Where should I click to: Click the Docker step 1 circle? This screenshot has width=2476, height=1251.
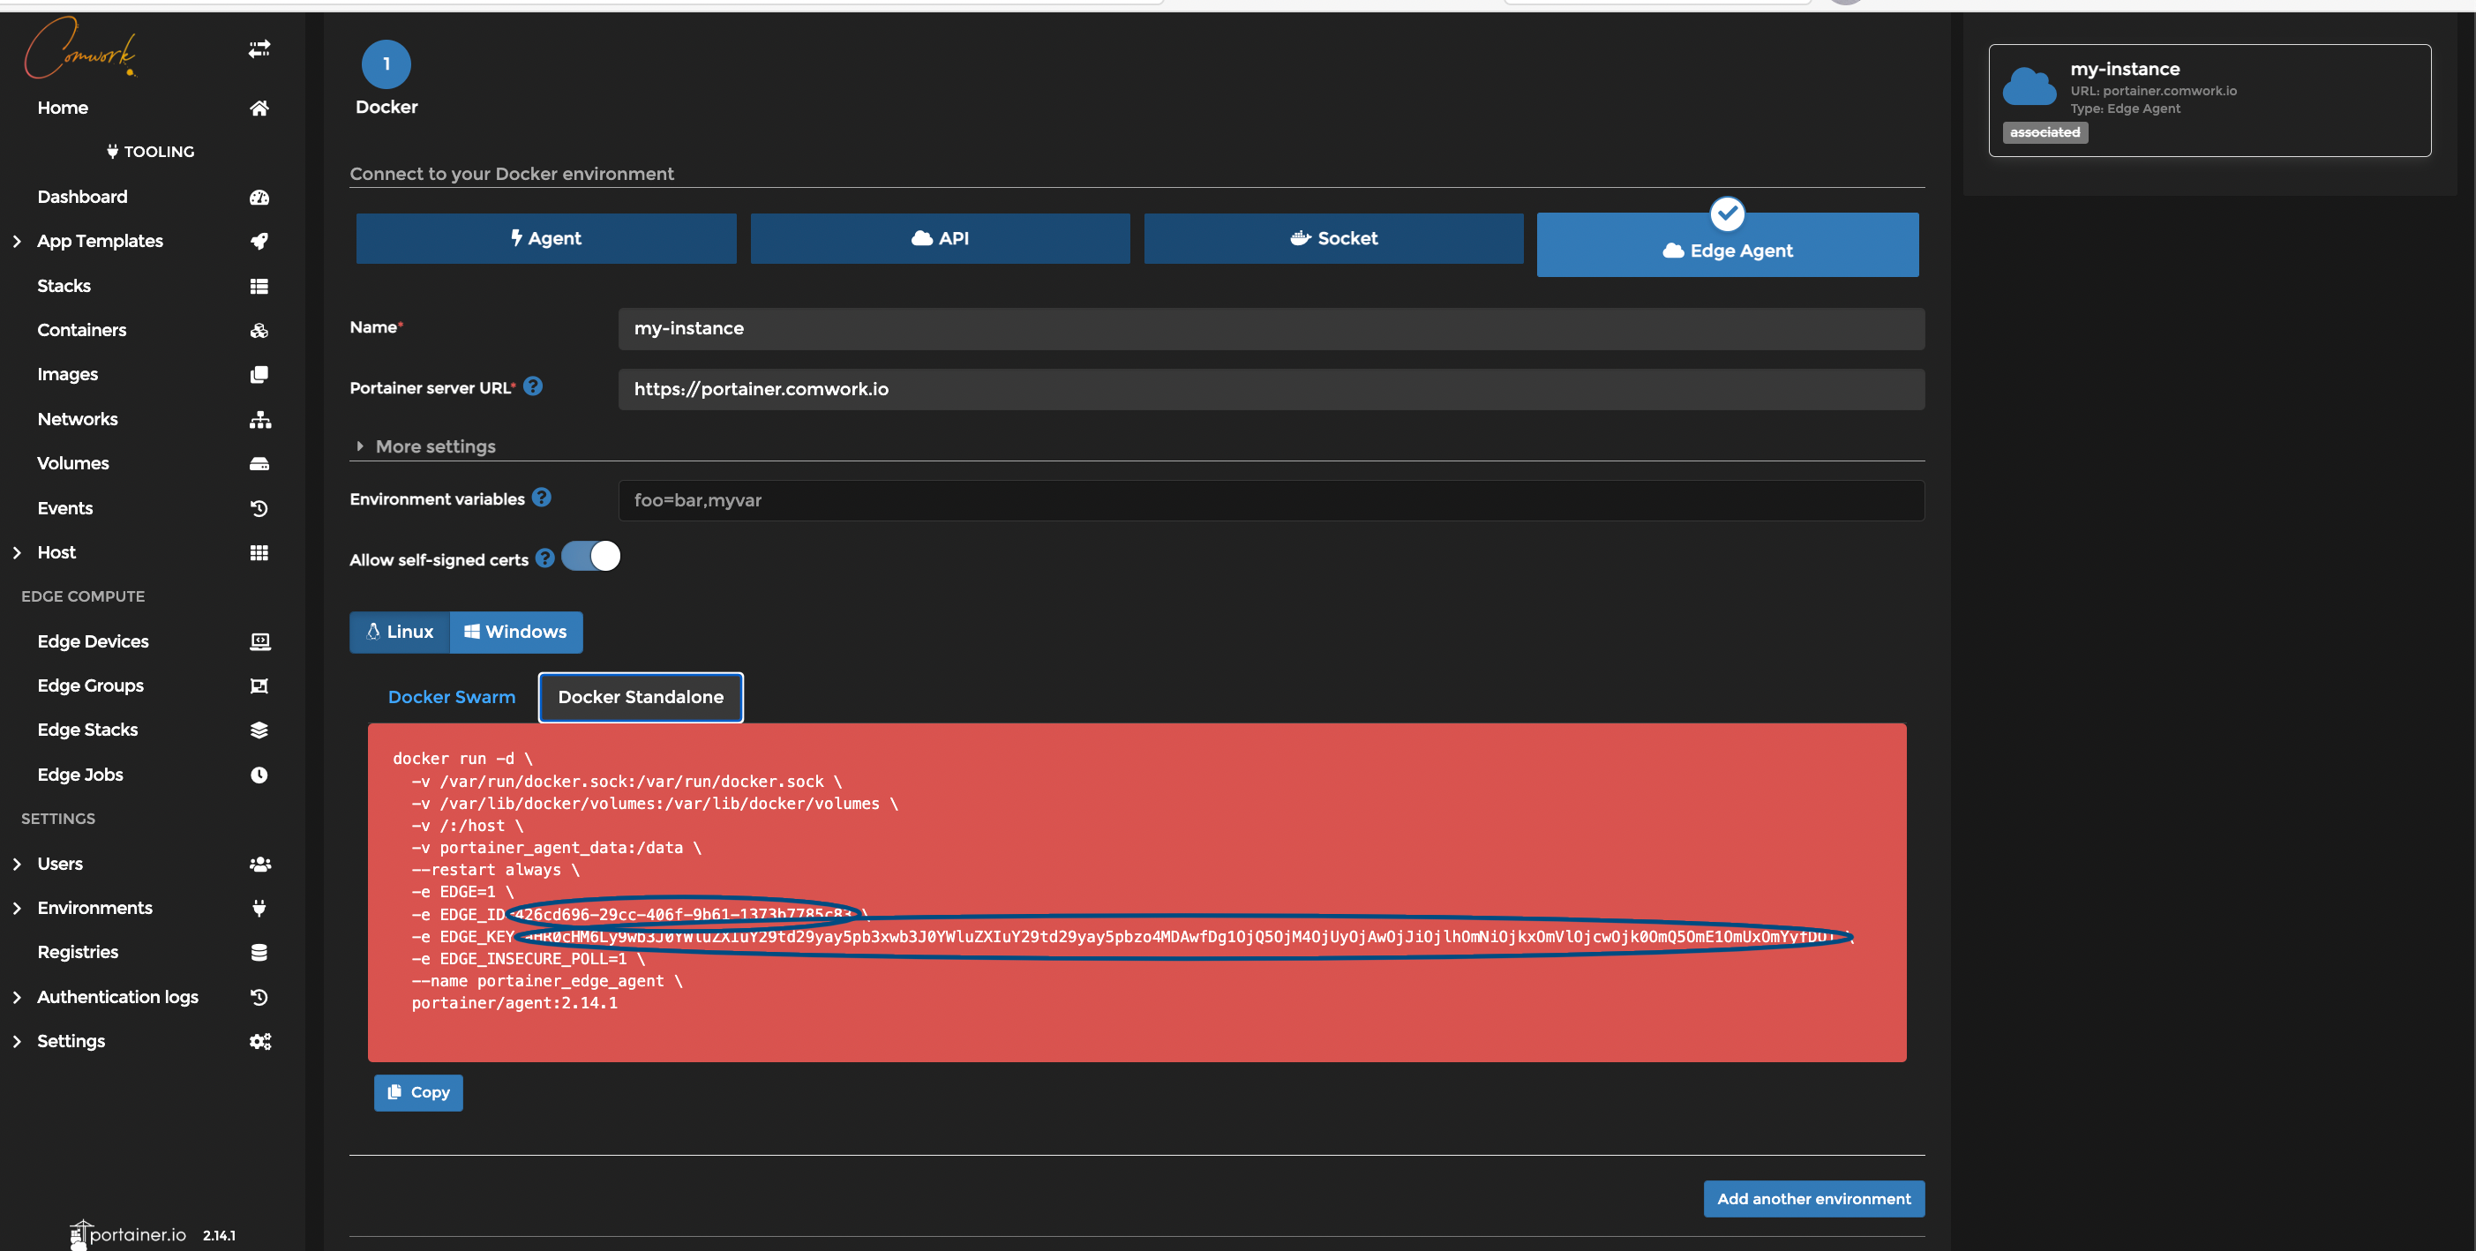tap(386, 64)
